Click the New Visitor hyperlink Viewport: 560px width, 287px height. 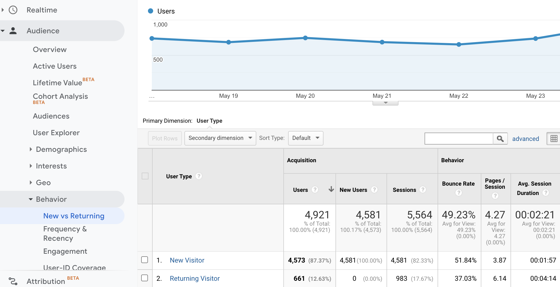point(187,260)
